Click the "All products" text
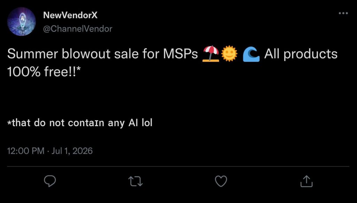 (x=301, y=55)
